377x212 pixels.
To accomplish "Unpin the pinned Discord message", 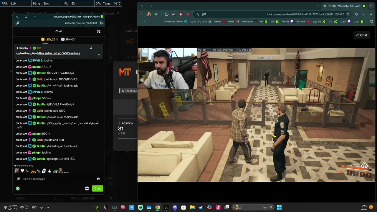I will 91,48.
